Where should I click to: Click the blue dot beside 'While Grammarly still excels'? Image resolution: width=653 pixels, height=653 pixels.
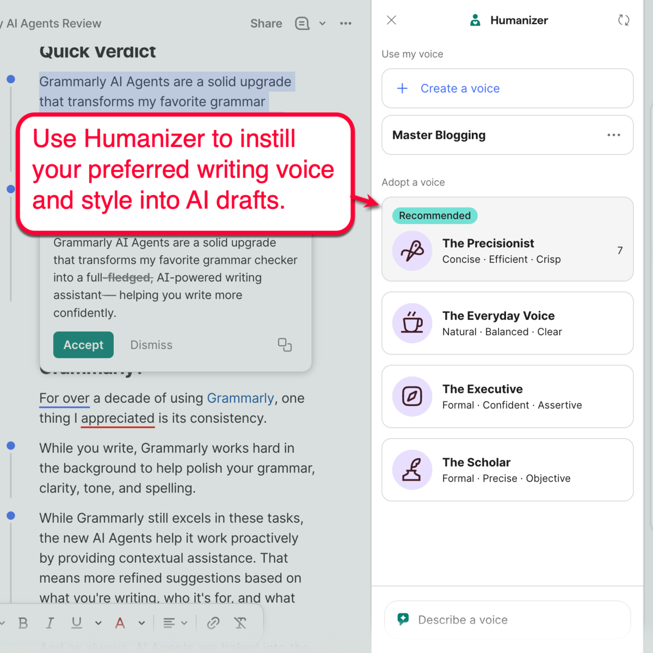coord(11,515)
